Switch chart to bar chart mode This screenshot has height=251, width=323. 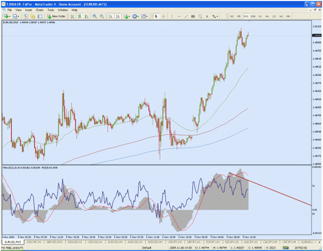click(x=72, y=16)
